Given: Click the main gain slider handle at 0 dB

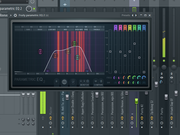Looking at the screenshot, I should (110, 51).
